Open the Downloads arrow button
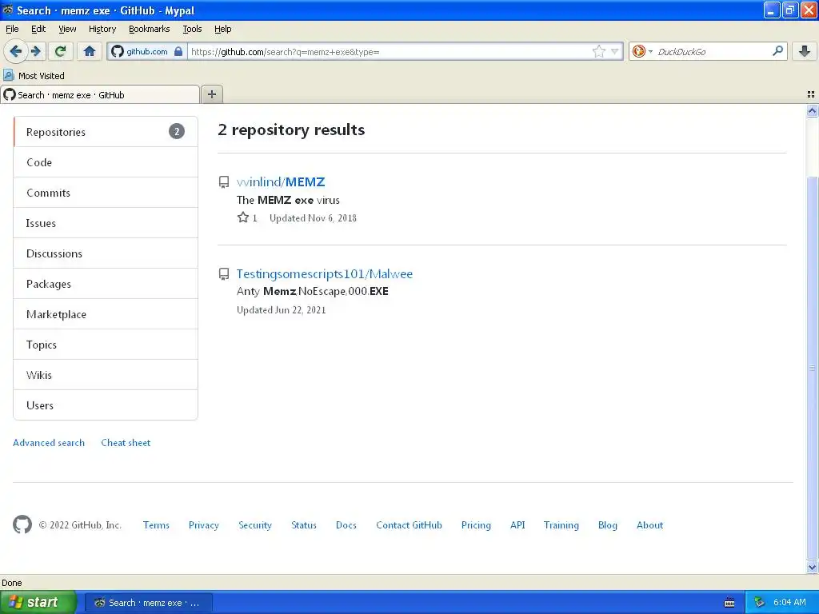 click(x=805, y=51)
